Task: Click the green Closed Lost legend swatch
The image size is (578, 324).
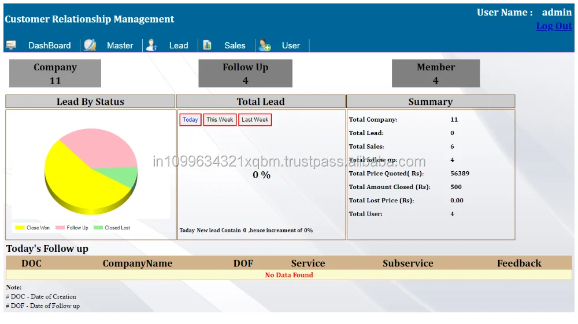Action: click(x=98, y=228)
